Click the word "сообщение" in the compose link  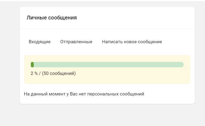151,42
